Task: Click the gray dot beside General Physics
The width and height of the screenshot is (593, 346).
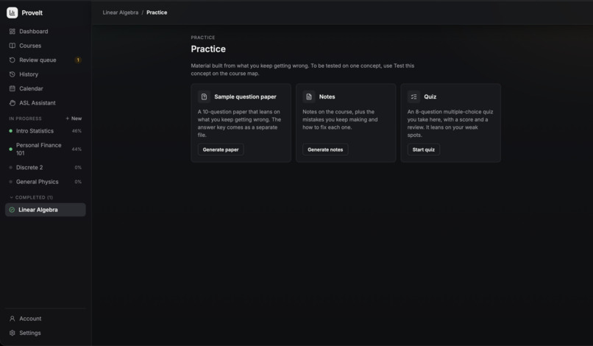Action: pyautogui.click(x=10, y=182)
